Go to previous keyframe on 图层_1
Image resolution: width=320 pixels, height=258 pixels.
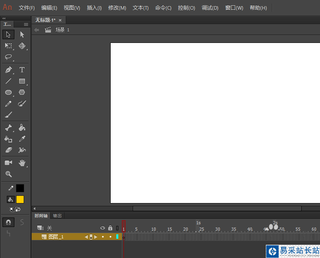pyautogui.click(x=86, y=237)
